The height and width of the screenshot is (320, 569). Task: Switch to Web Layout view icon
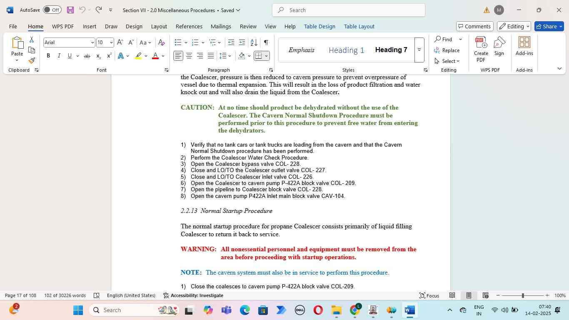[485, 295]
